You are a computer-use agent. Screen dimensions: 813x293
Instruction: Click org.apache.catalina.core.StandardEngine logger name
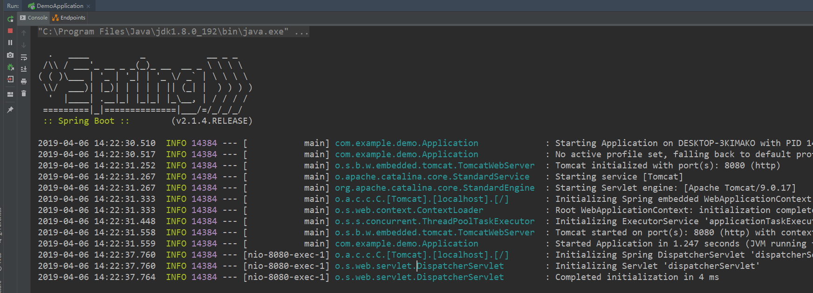click(435, 188)
